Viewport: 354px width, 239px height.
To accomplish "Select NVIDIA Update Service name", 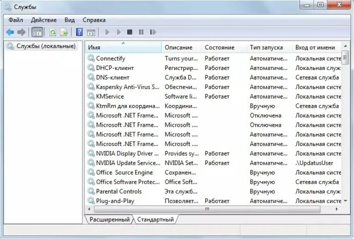I will pos(128,163).
